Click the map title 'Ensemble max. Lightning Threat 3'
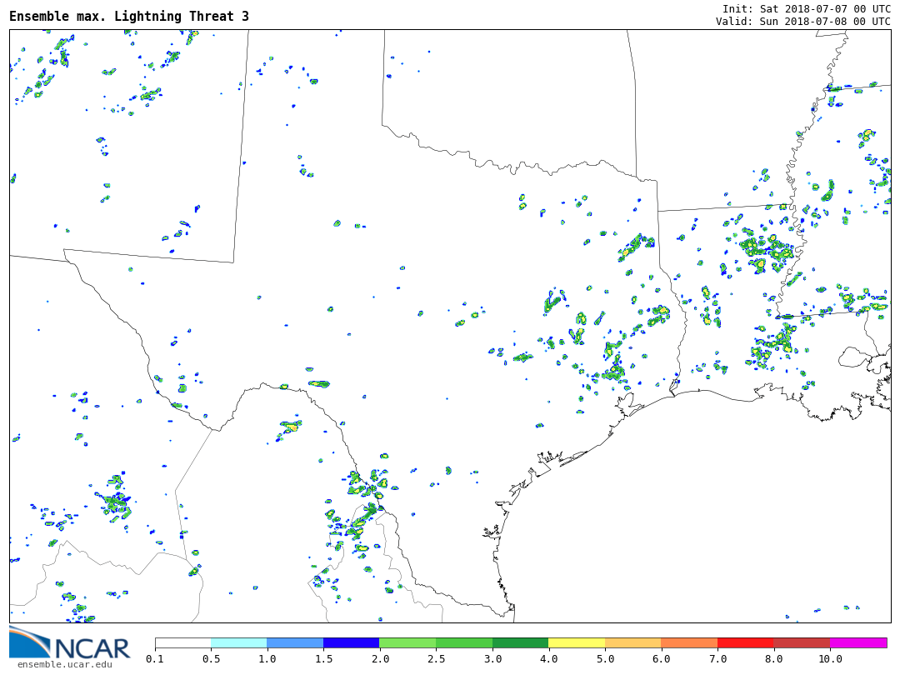 tap(129, 17)
